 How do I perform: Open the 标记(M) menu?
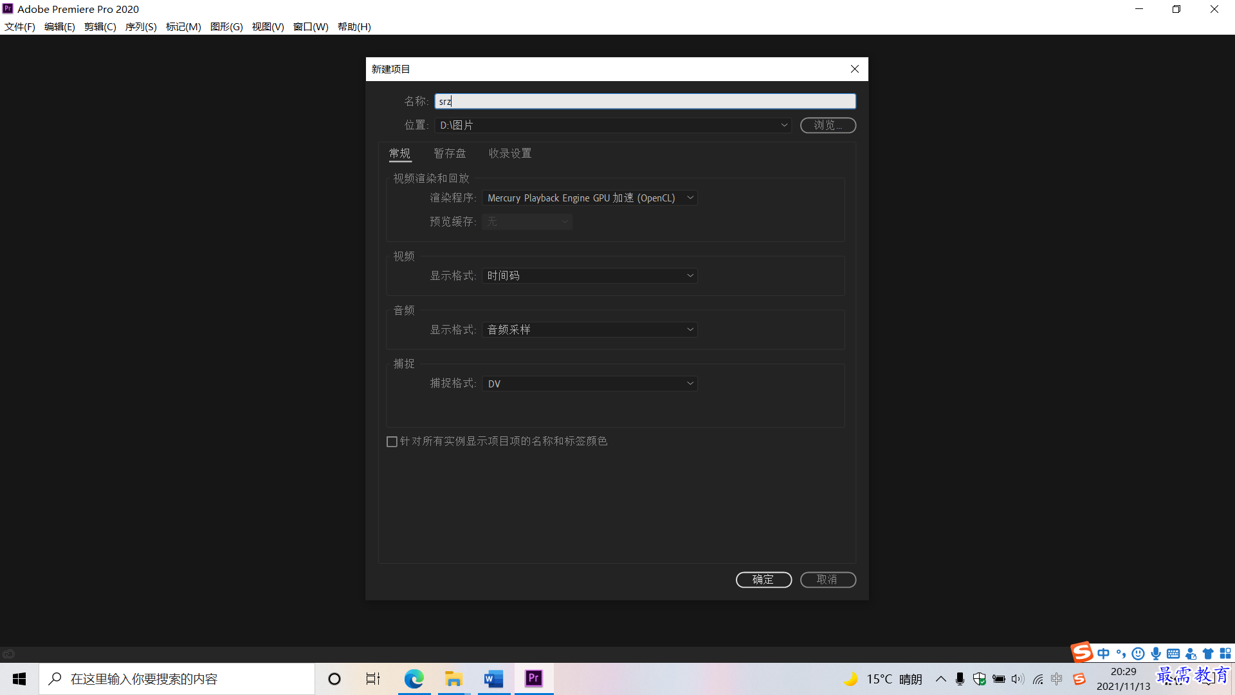pyautogui.click(x=183, y=26)
